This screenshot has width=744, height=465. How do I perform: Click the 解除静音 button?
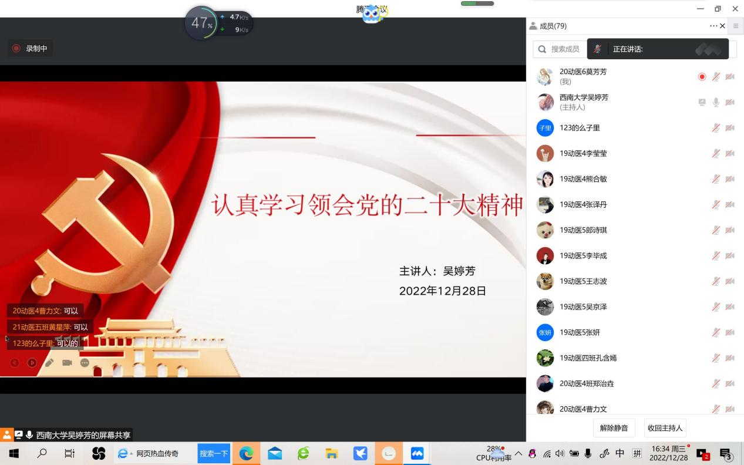pyautogui.click(x=614, y=428)
